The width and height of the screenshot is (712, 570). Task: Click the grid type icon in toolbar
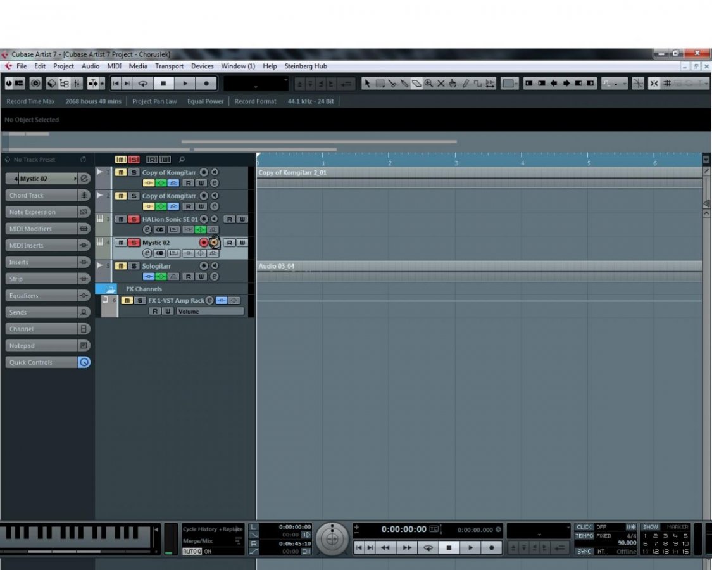tap(667, 84)
